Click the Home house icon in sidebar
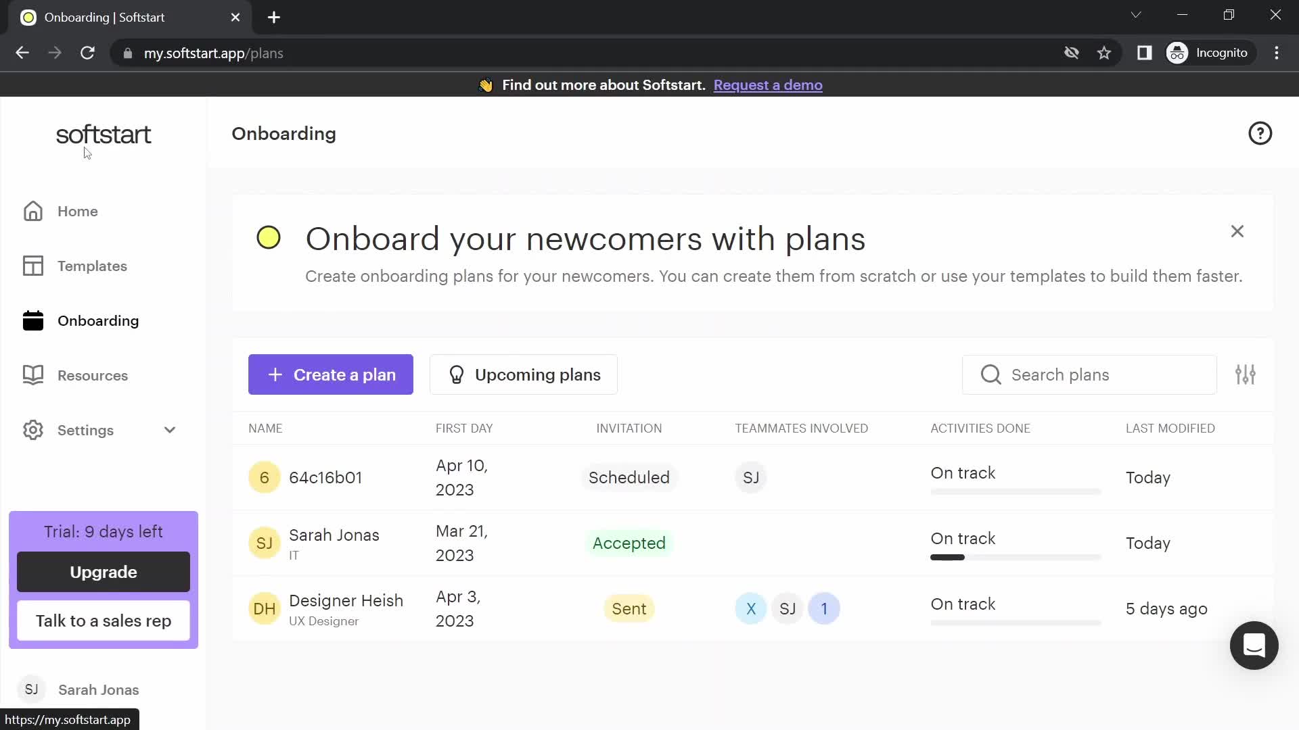The image size is (1299, 730). pos(32,212)
